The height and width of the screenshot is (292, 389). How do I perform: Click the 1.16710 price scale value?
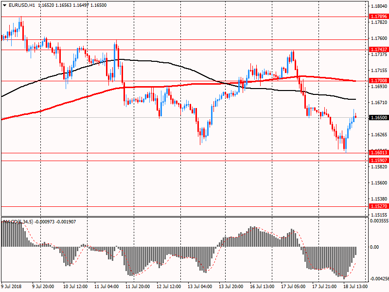pyautogui.click(x=379, y=103)
